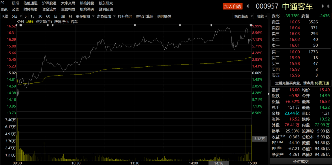Click the 付费开通 link

point(322,83)
